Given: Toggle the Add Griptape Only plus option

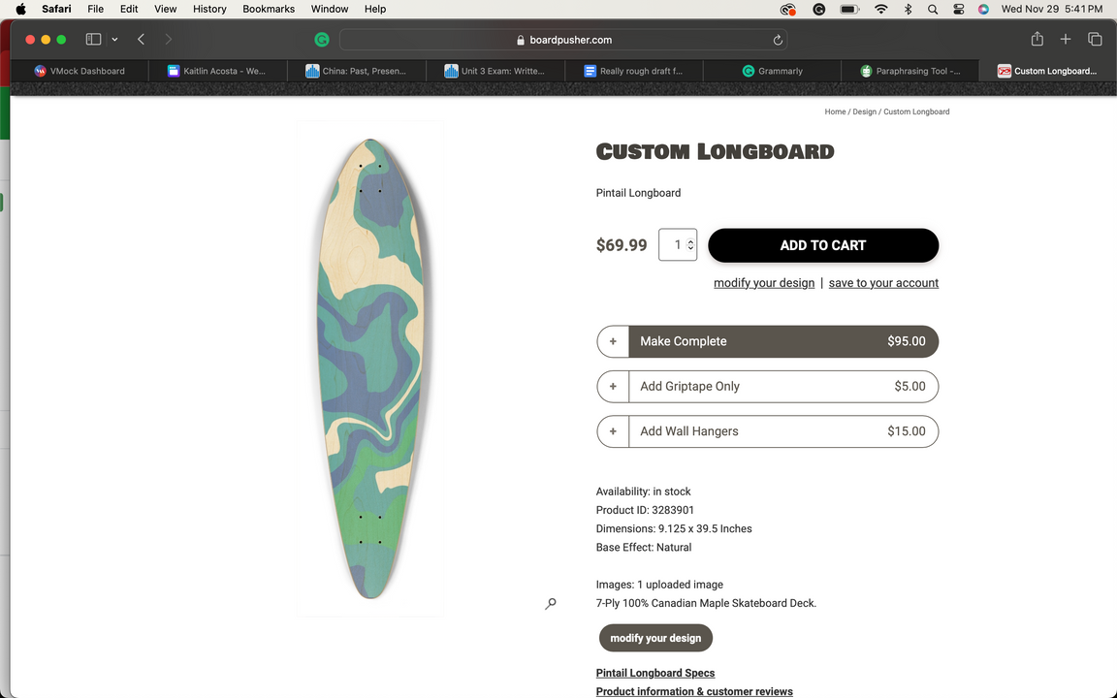Looking at the screenshot, I should point(613,387).
